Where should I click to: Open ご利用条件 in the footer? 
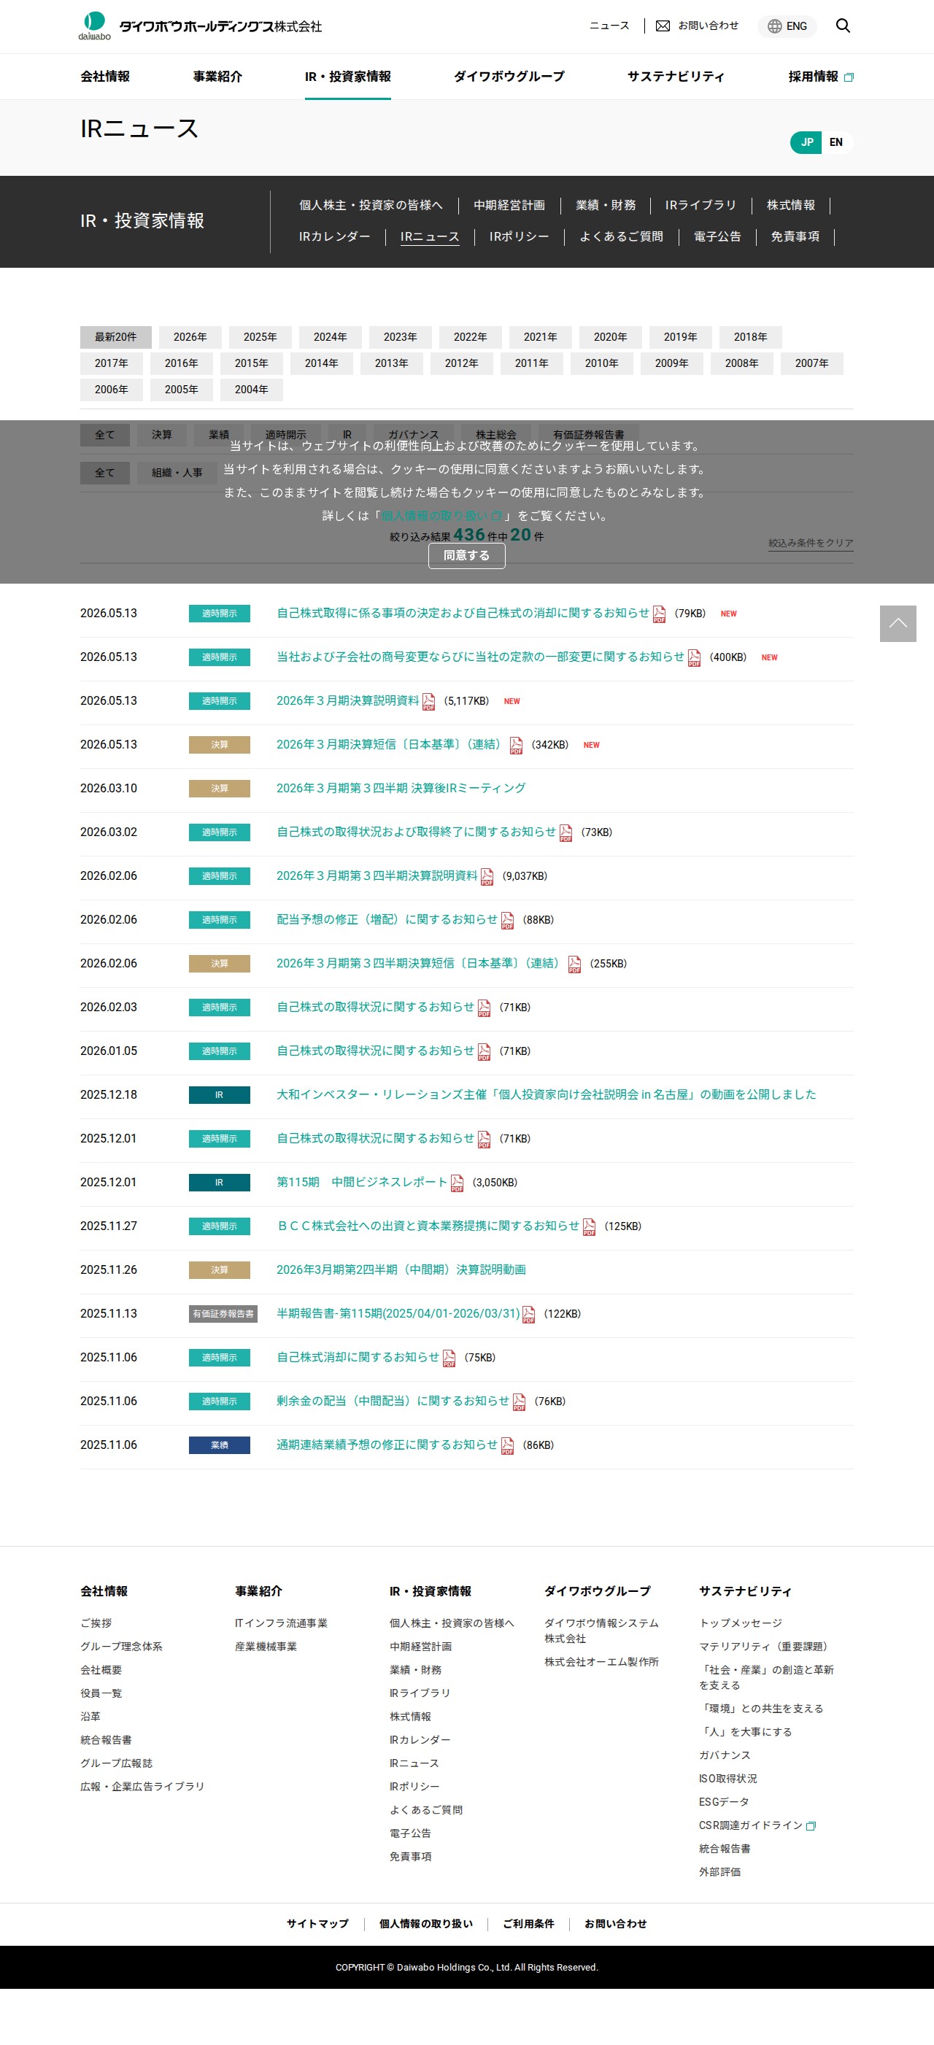[x=528, y=1924]
